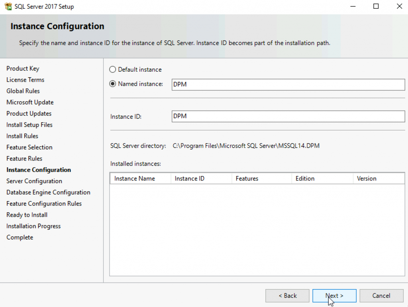Click the Features column header

pyautogui.click(x=262, y=178)
